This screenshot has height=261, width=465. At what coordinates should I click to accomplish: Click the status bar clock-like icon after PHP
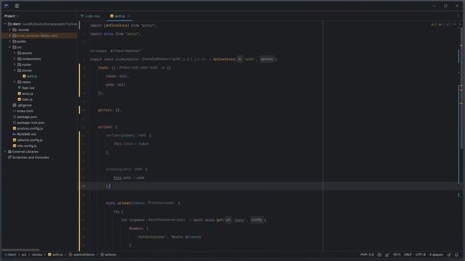point(379,254)
